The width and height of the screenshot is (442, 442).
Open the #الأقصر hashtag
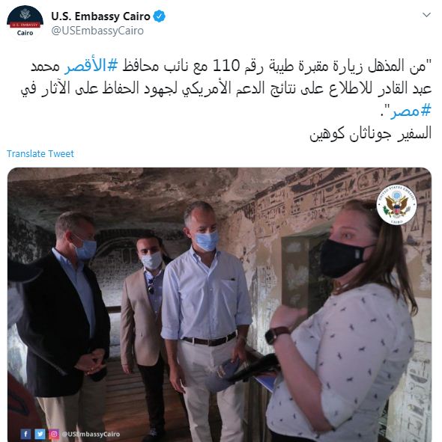[x=91, y=66]
